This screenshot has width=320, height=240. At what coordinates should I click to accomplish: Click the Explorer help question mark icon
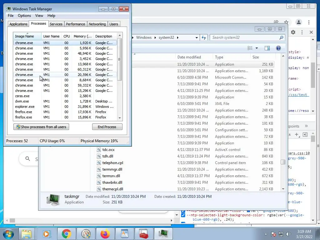pos(278,48)
